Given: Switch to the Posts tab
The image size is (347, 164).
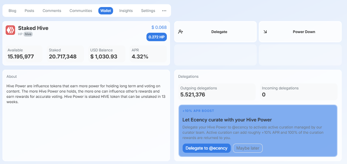Looking at the screenshot, I should click(x=30, y=11).
